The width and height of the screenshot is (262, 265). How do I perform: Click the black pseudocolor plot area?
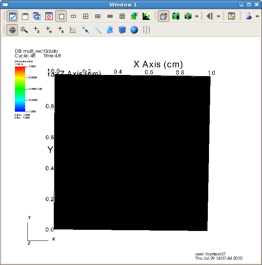click(132, 153)
